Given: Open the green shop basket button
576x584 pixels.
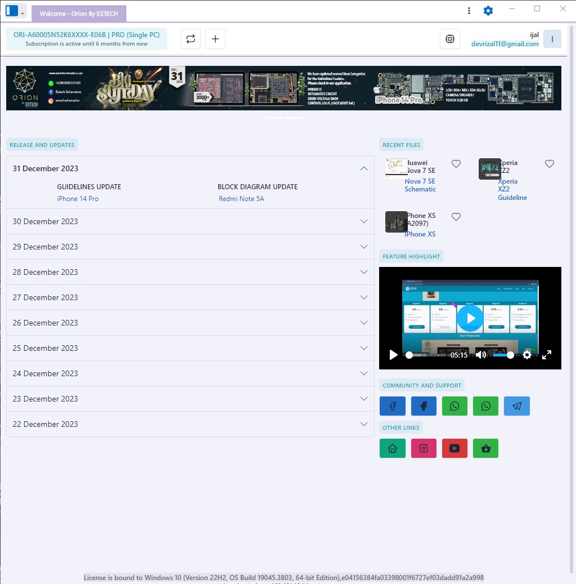Looking at the screenshot, I should pos(485,448).
